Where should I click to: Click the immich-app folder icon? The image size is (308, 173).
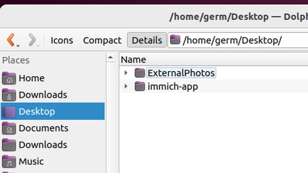[x=140, y=87]
